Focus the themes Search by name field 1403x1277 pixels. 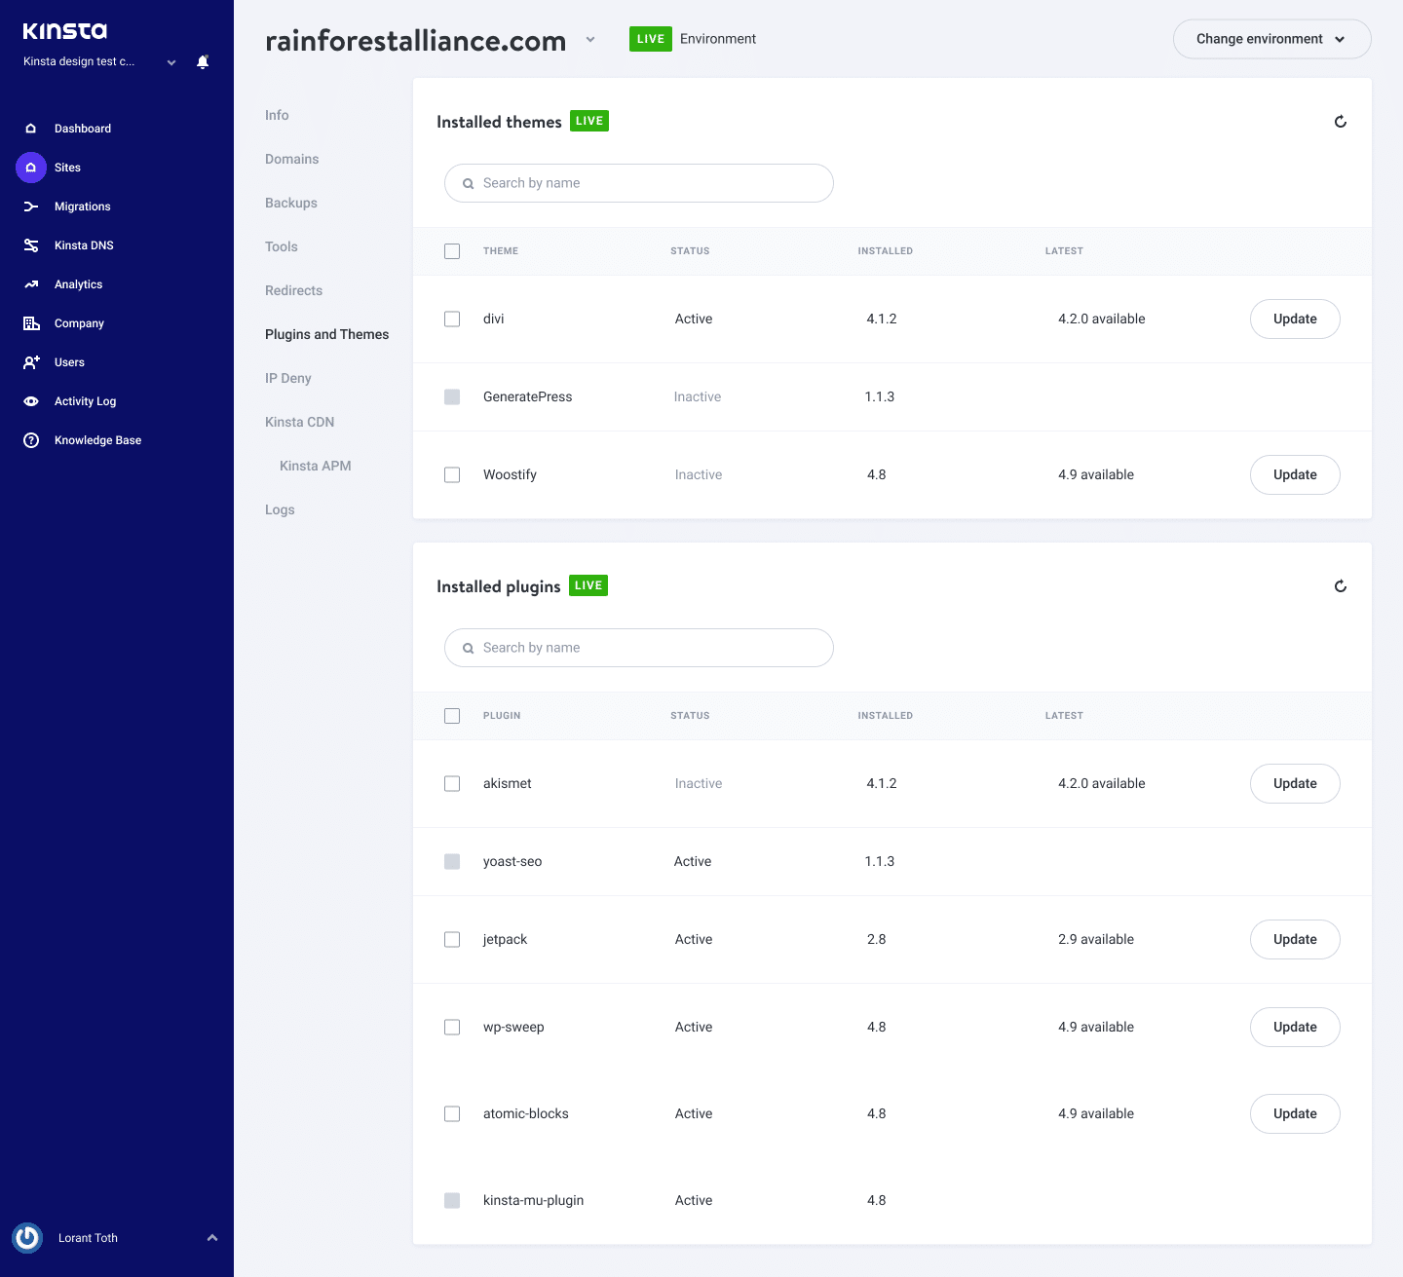click(x=639, y=183)
